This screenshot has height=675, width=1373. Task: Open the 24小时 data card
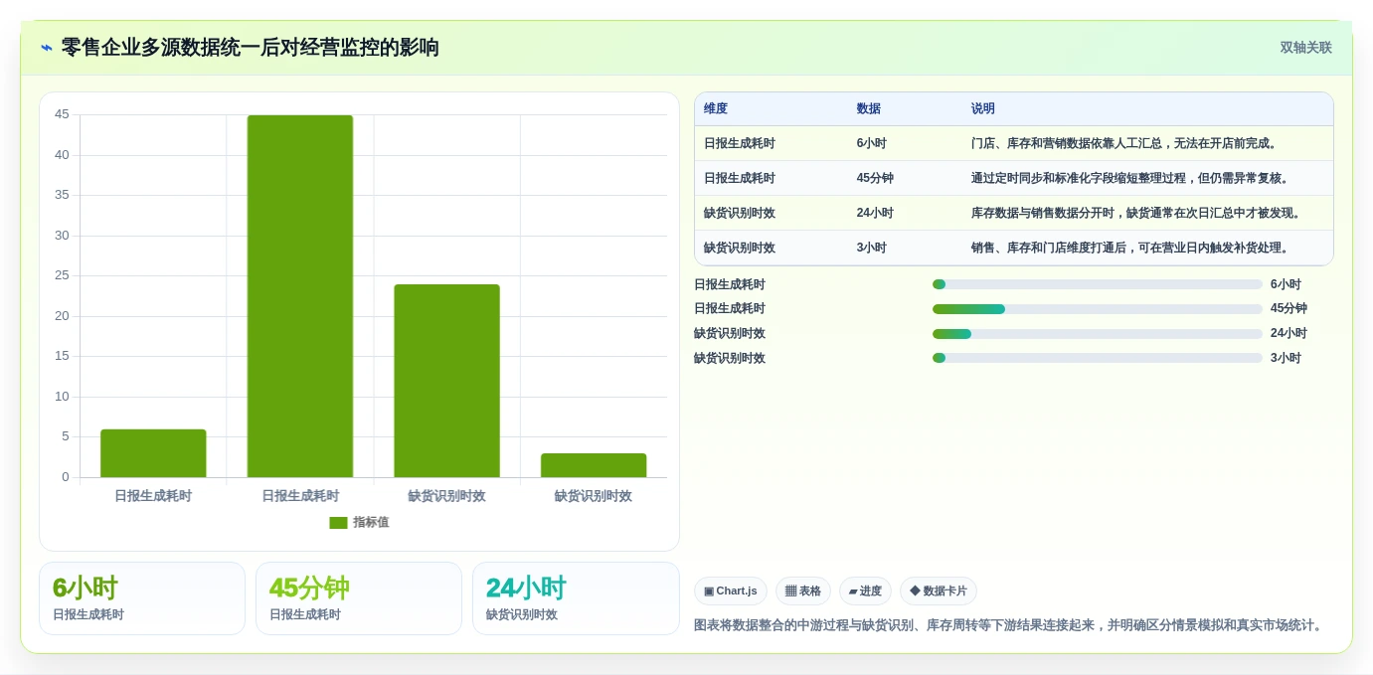(x=576, y=598)
